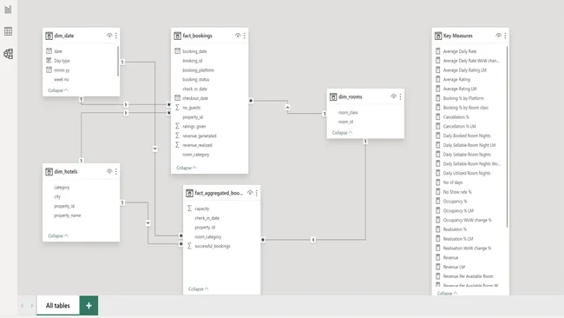564x318 pixels.
Task: Select the Cancellation % measure
Action: pyautogui.click(x=456, y=117)
